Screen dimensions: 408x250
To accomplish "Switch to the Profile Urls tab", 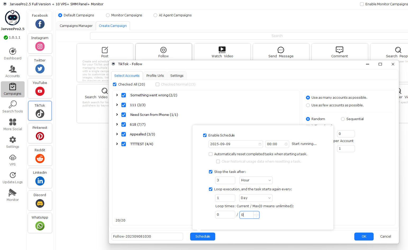I will pyautogui.click(x=155, y=76).
